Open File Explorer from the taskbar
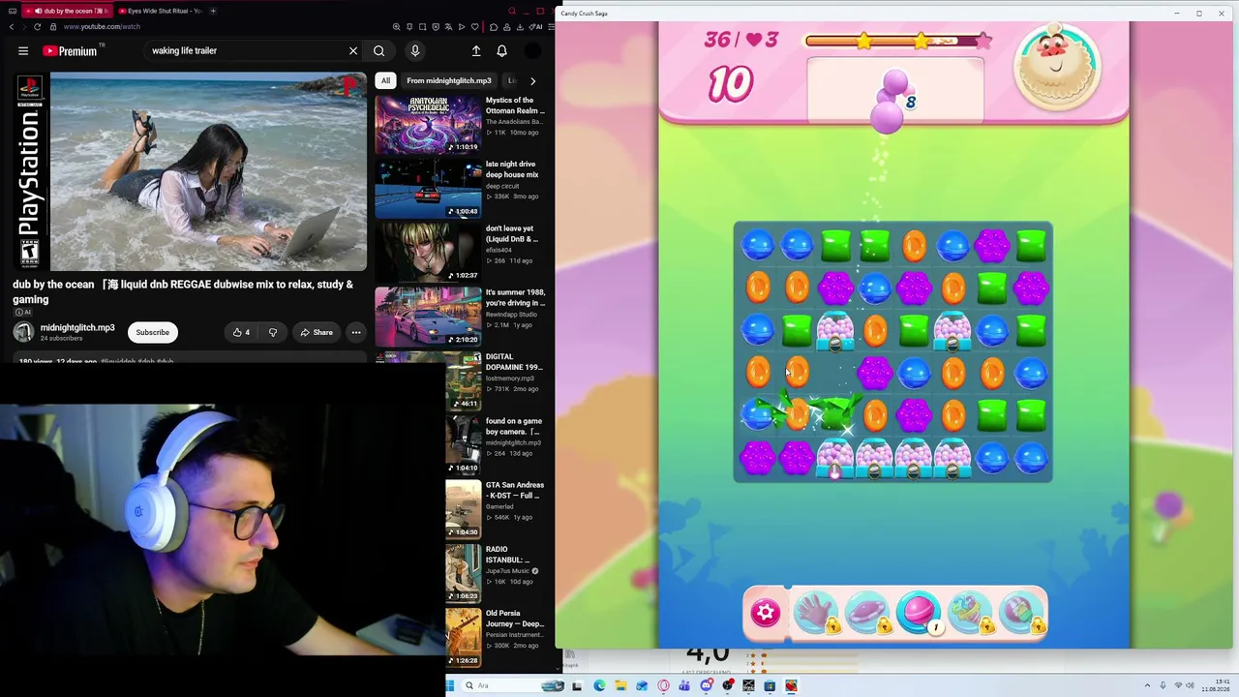Image resolution: width=1239 pixels, height=697 pixels. pyautogui.click(x=620, y=685)
